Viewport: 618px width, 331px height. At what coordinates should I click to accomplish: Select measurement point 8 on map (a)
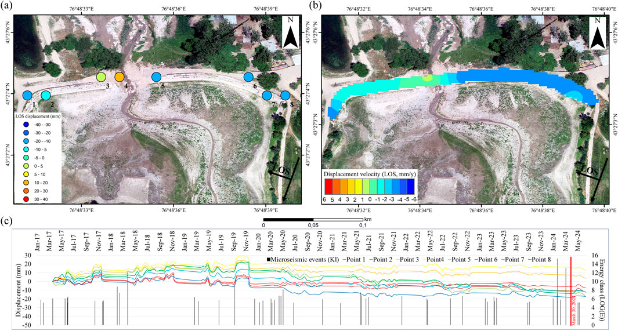(x=285, y=95)
